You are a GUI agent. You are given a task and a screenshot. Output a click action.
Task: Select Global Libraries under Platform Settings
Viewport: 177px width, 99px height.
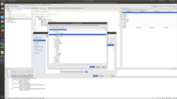[38, 50]
